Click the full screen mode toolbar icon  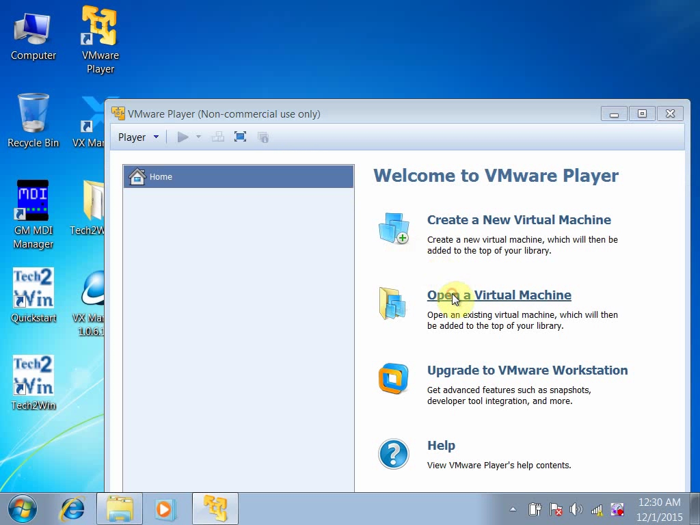(240, 137)
